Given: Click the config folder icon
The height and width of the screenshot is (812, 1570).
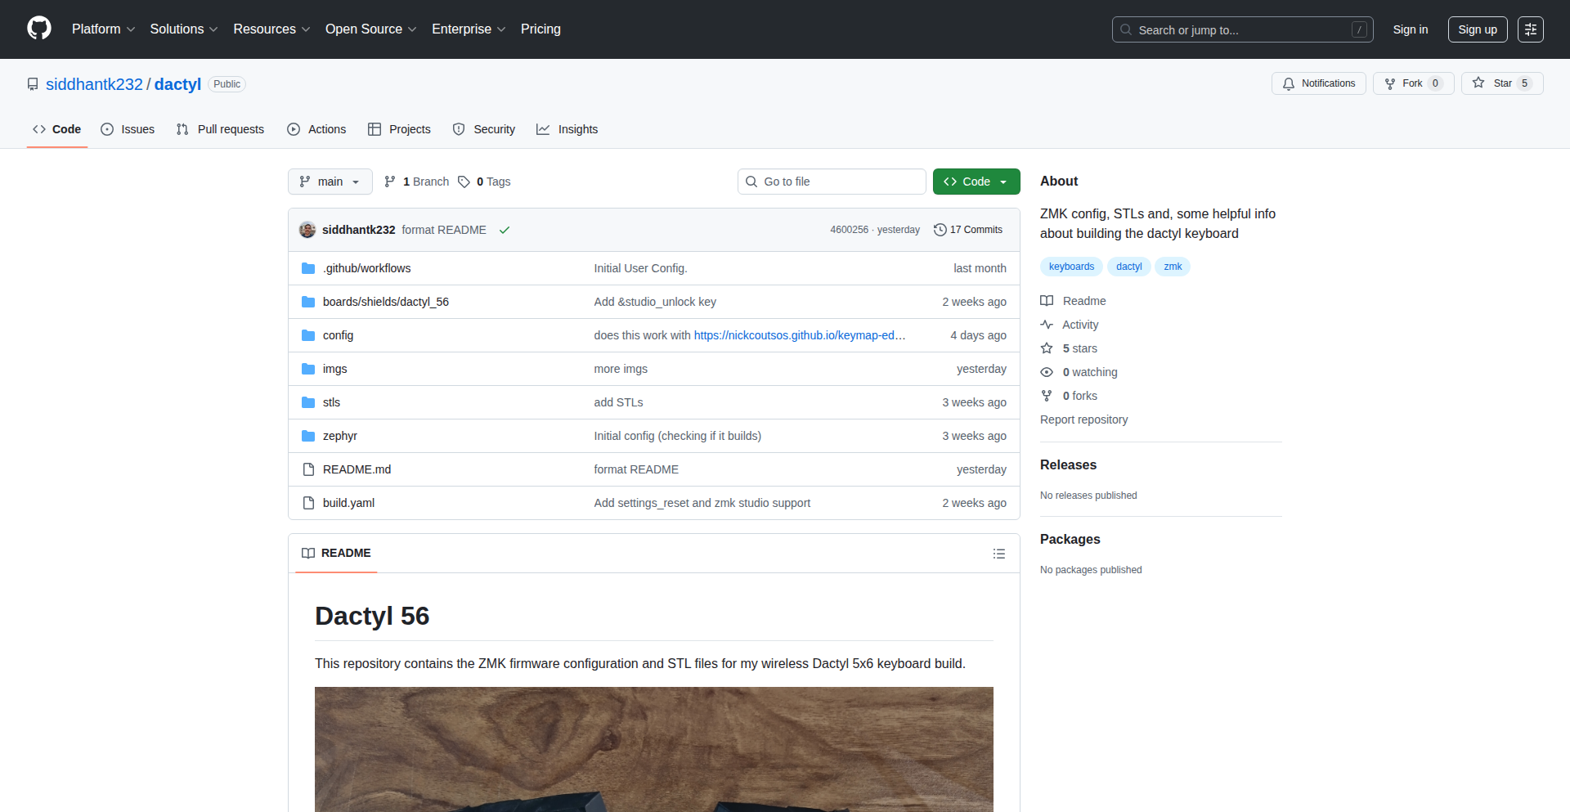Looking at the screenshot, I should 308,335.
